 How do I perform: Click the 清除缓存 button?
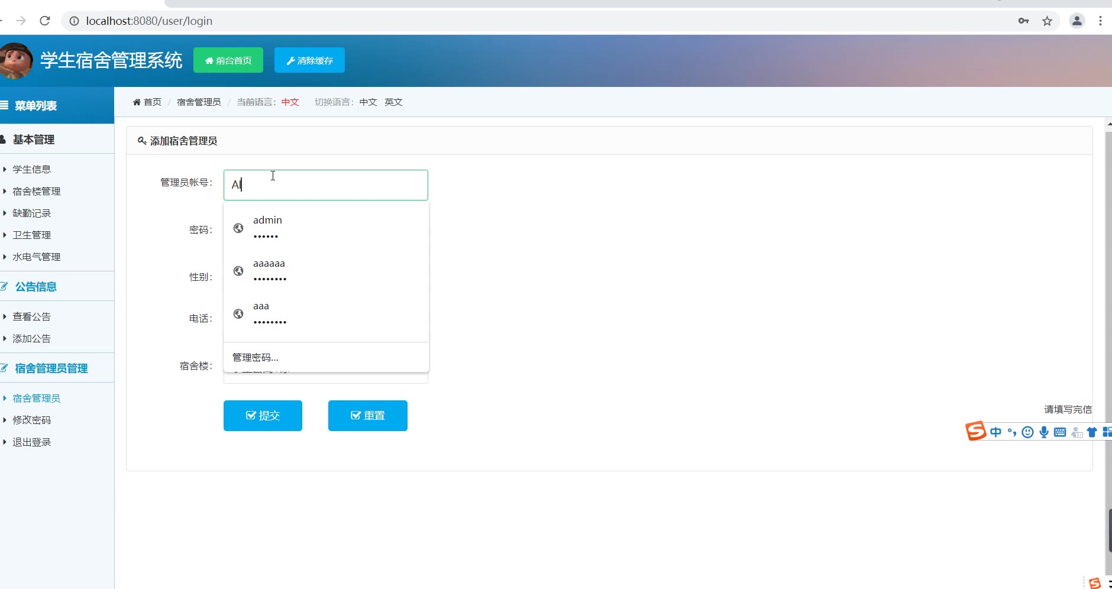(309, 60)
